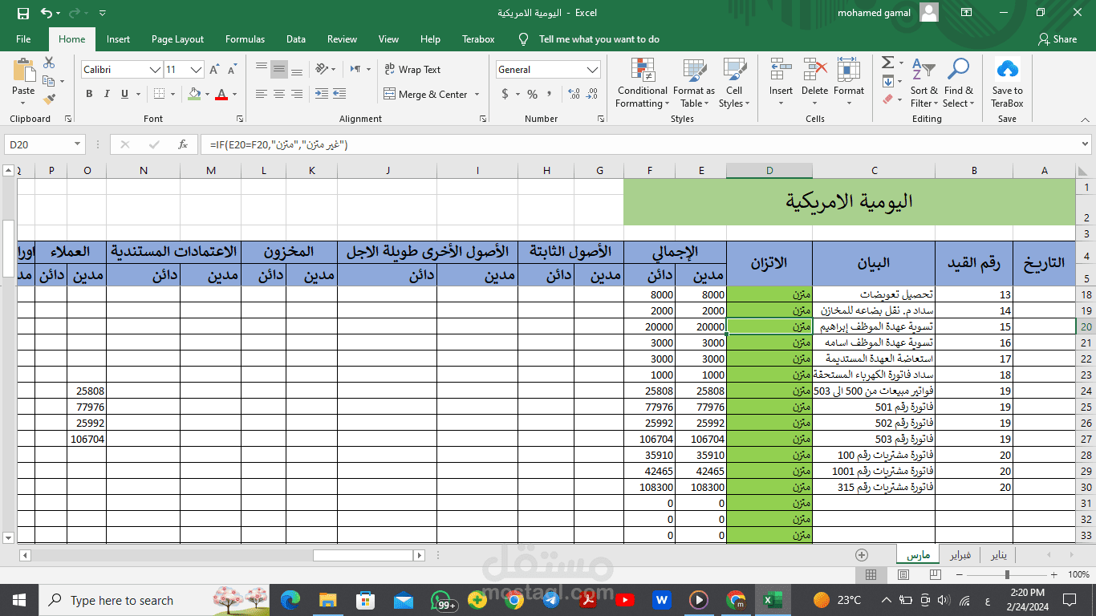Open the File menu
1096x616 pixels.
pos(23,39)
